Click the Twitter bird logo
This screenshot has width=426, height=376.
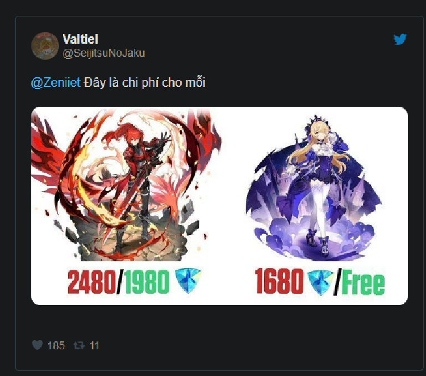coord(400,39)
